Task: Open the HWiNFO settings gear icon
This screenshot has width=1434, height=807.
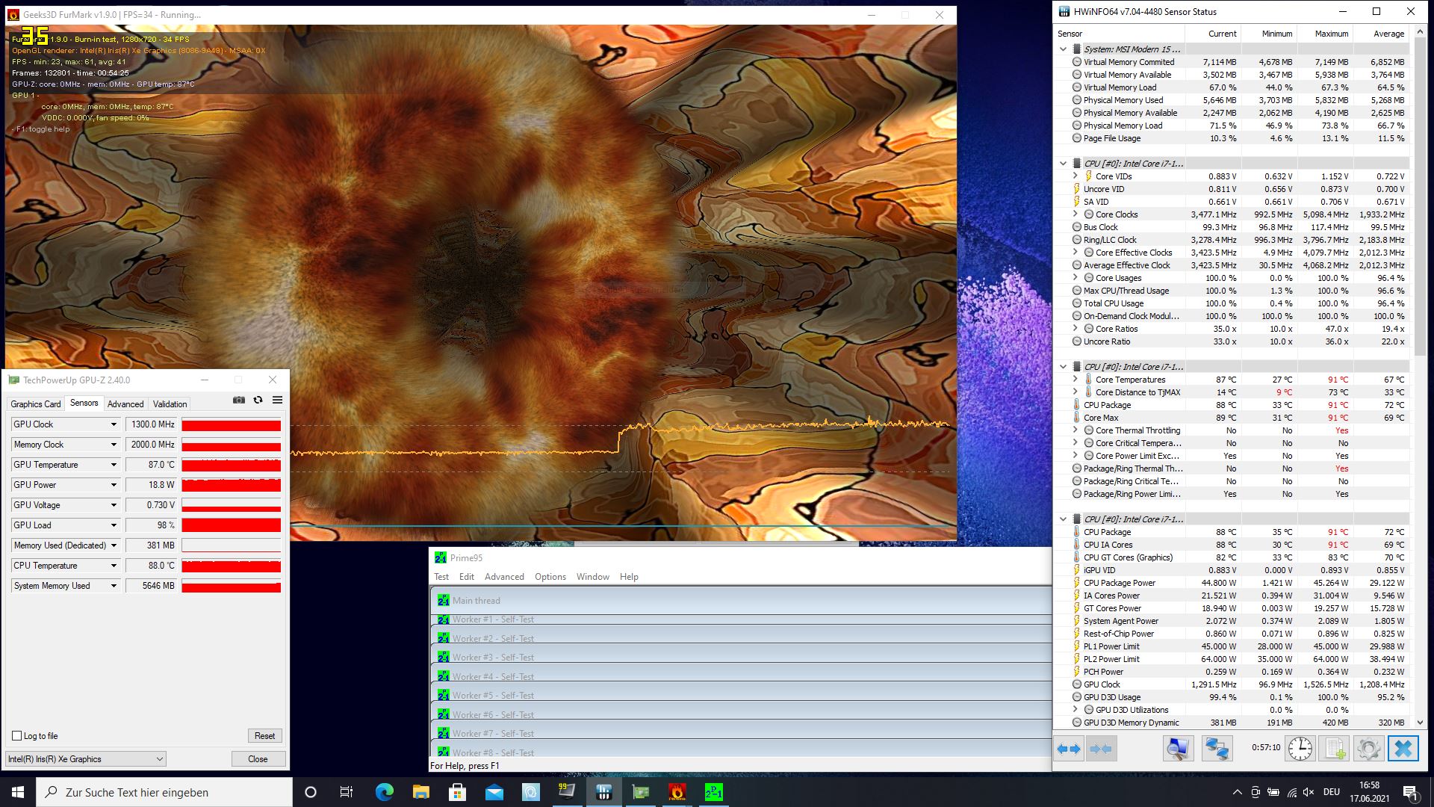Action: pos(1368,748)
